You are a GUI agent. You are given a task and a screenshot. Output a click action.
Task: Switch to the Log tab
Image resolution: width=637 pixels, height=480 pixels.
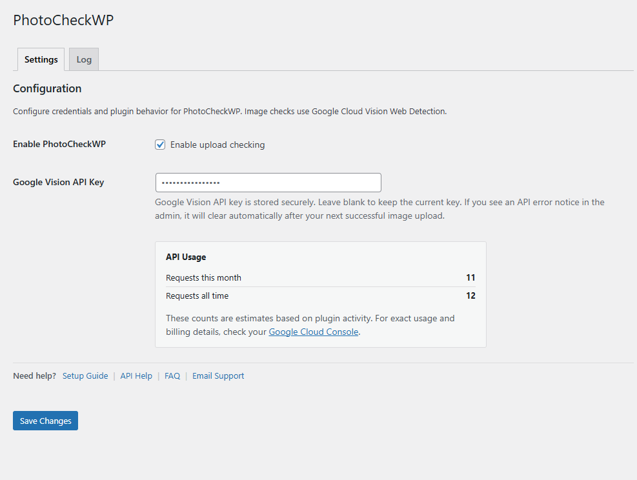coord(84,59)
